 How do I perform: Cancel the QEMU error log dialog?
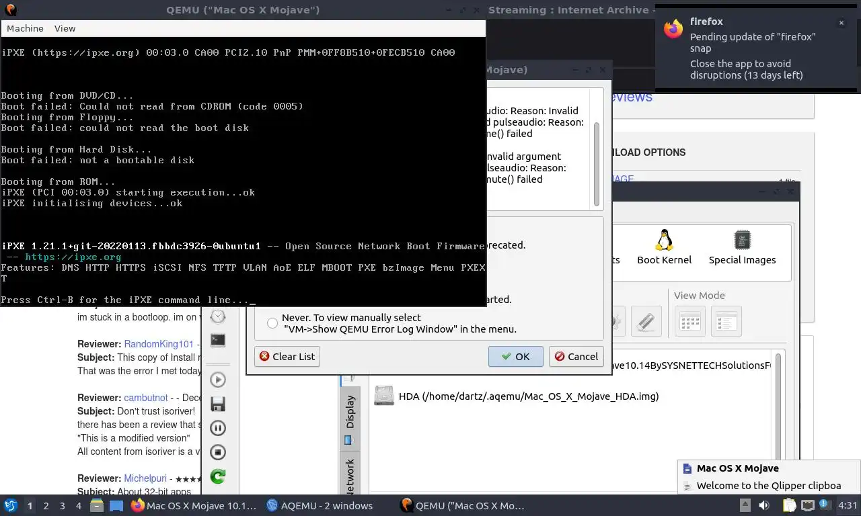pyautogui.click(x=575, y=357)
